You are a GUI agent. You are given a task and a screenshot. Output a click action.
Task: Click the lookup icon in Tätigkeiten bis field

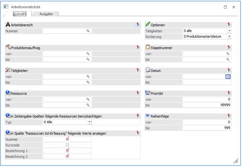88,82
